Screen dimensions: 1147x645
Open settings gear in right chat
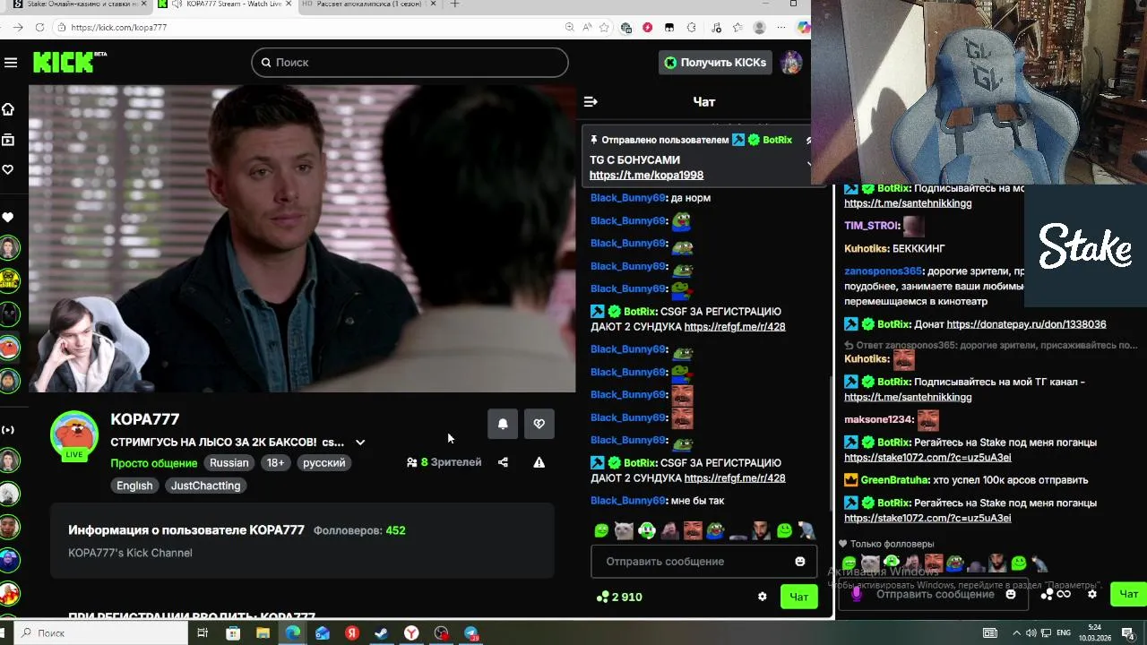(1091, 594)
